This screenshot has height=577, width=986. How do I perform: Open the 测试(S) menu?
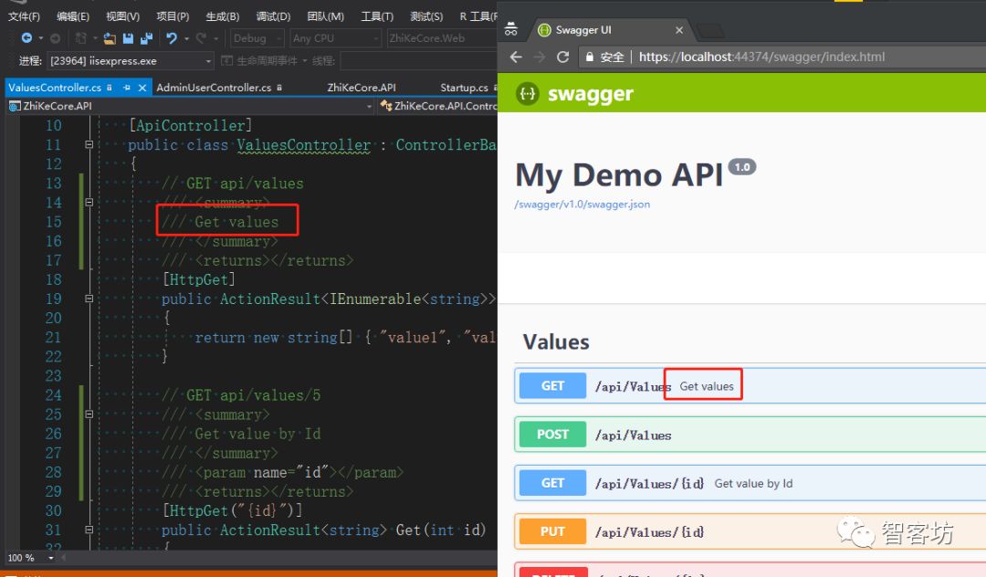click(426, 16)
